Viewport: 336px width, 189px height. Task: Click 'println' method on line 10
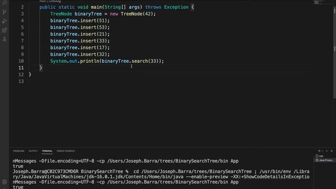pyautogui.click(x=89, y=61)
